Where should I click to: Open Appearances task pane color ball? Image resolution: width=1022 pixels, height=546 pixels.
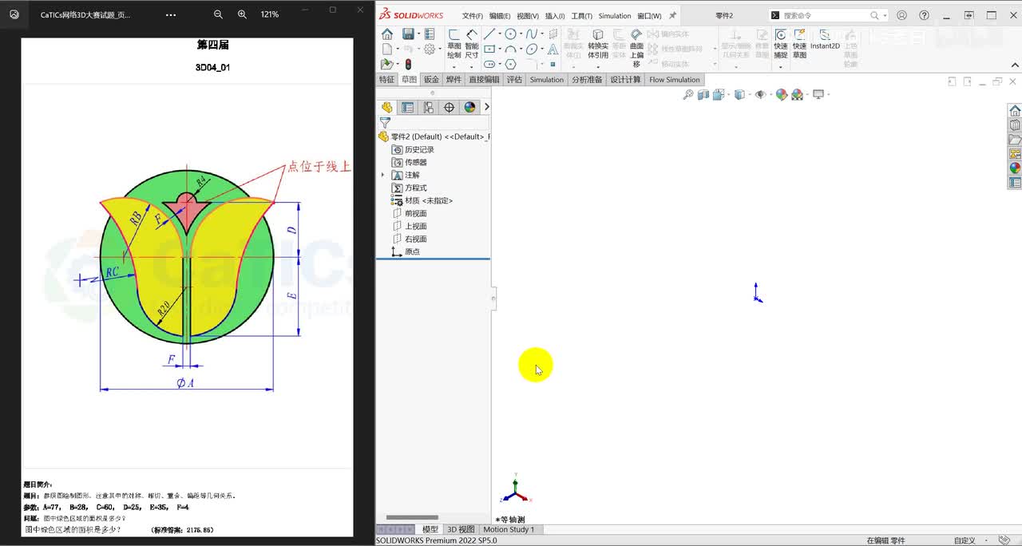[x=1015, y=168]
